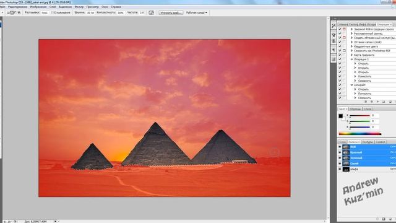Click the G green color slider
This screenshot has width=396, height=223.
359,121
